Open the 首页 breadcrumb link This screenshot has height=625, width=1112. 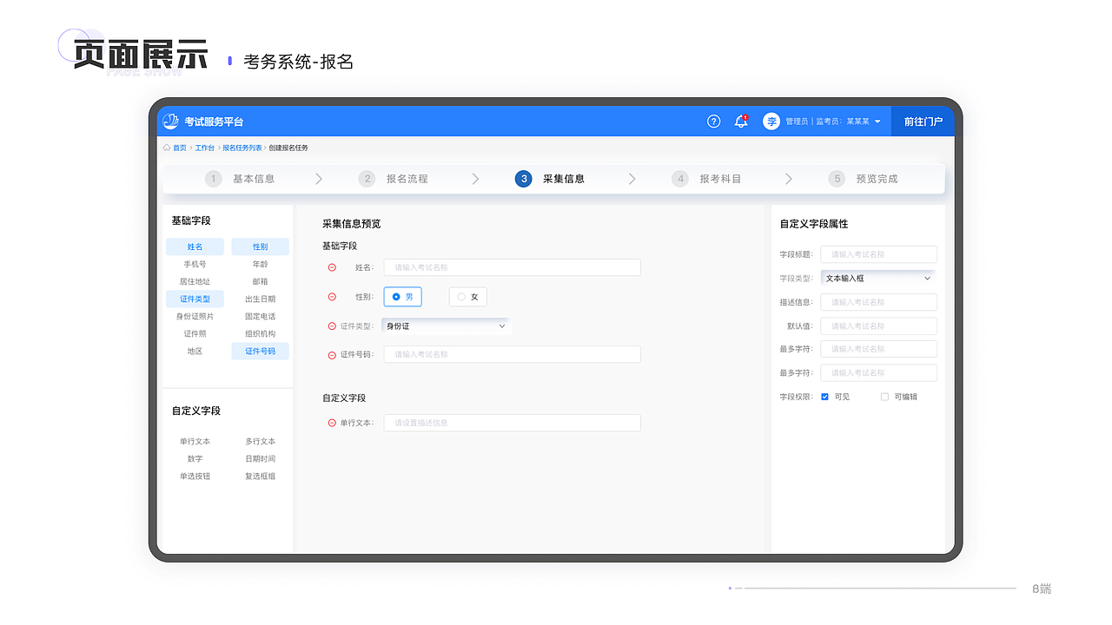click(x=180, y=148)
